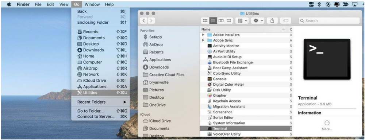
Task: Select Downloads in the Go menu
Action: [x=100, y=50]
